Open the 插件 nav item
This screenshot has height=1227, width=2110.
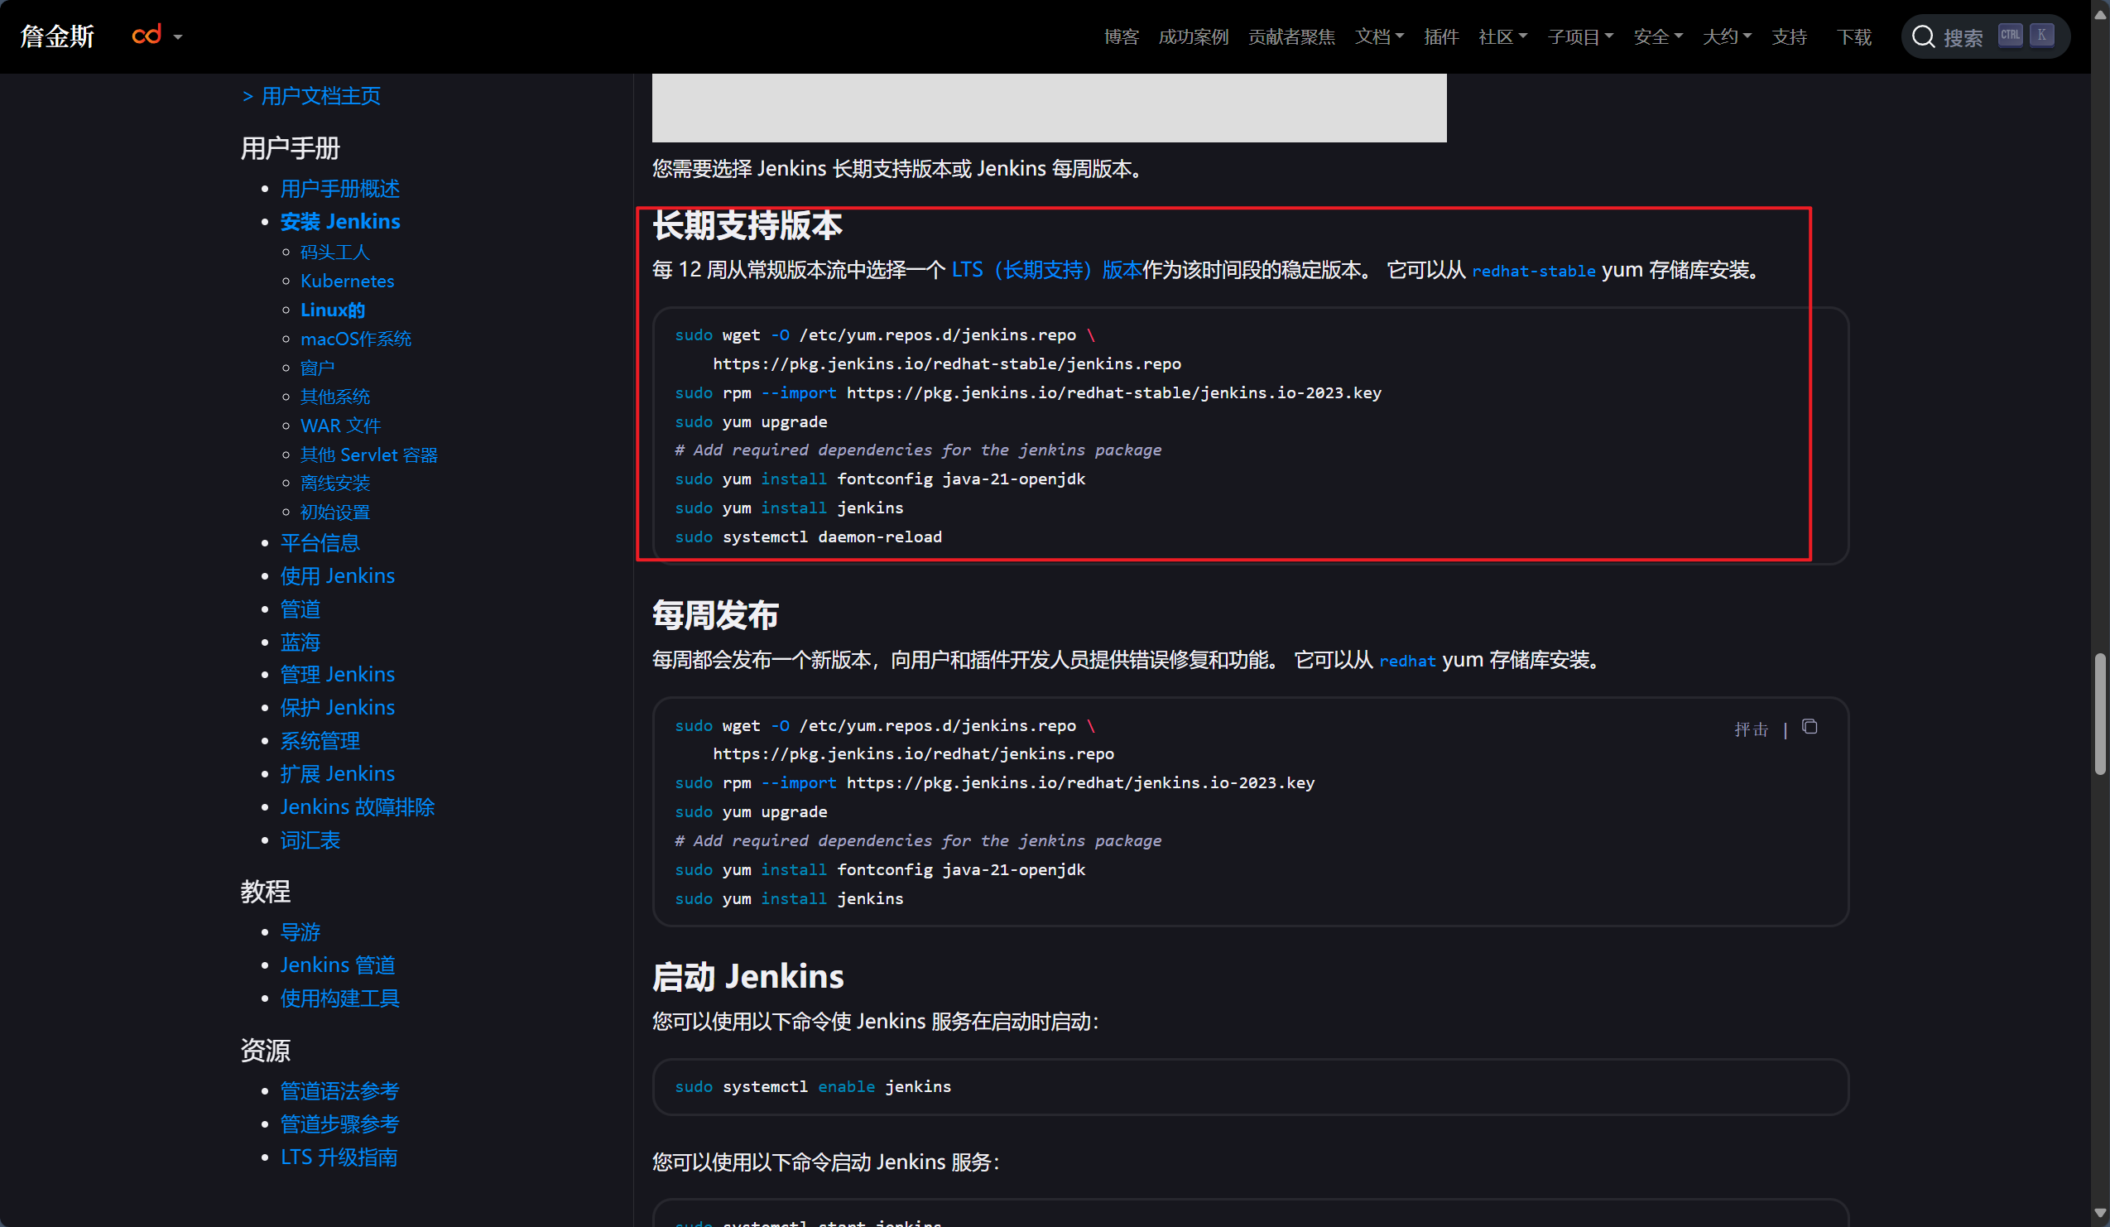click(x=1441, y=37)
